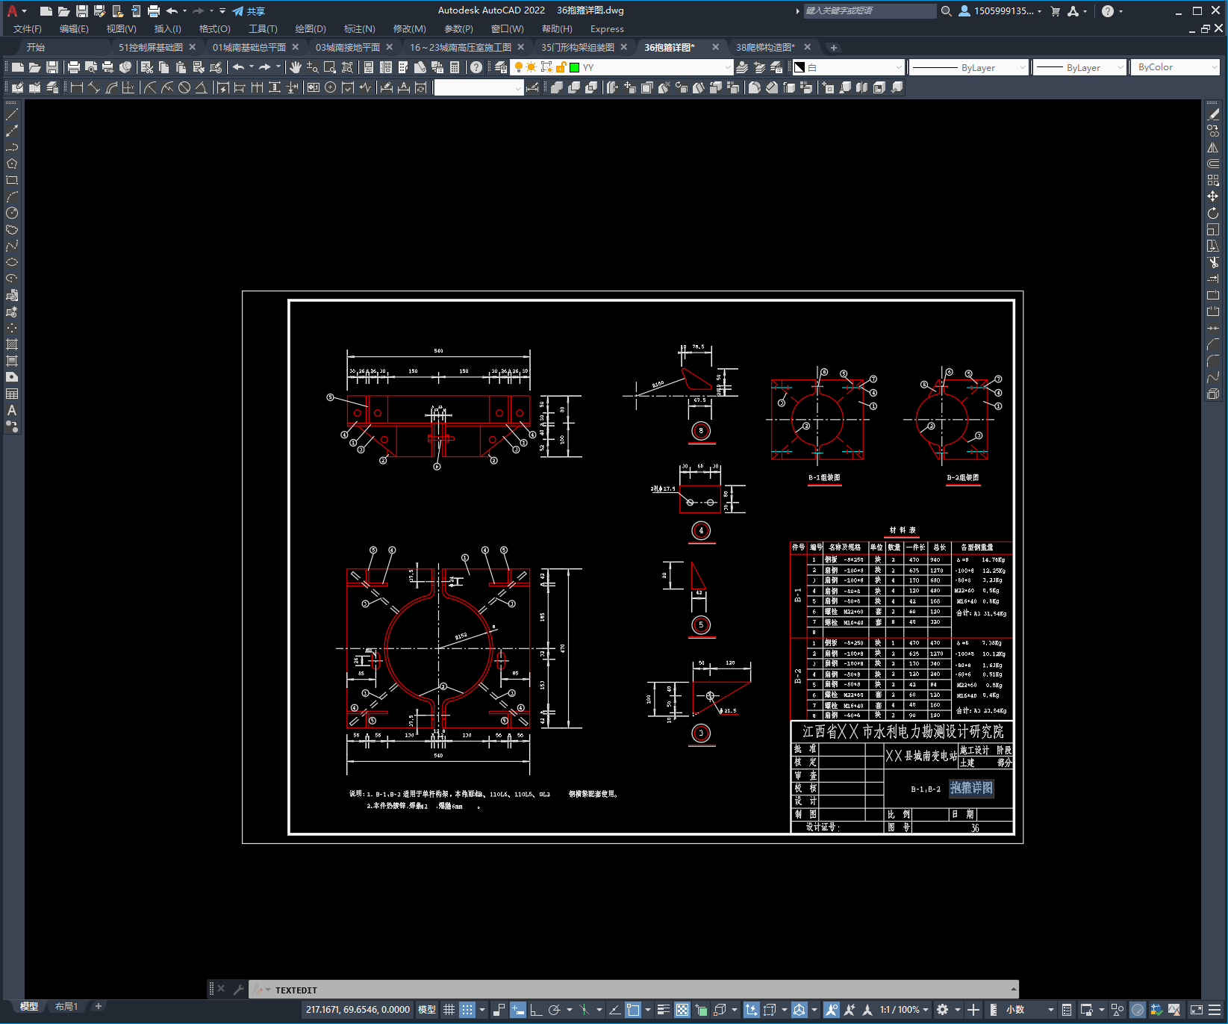The image size is (1228, 1024).
Task: Select the Circle tool in draw toolbar
Action: [x=12, y=213]
